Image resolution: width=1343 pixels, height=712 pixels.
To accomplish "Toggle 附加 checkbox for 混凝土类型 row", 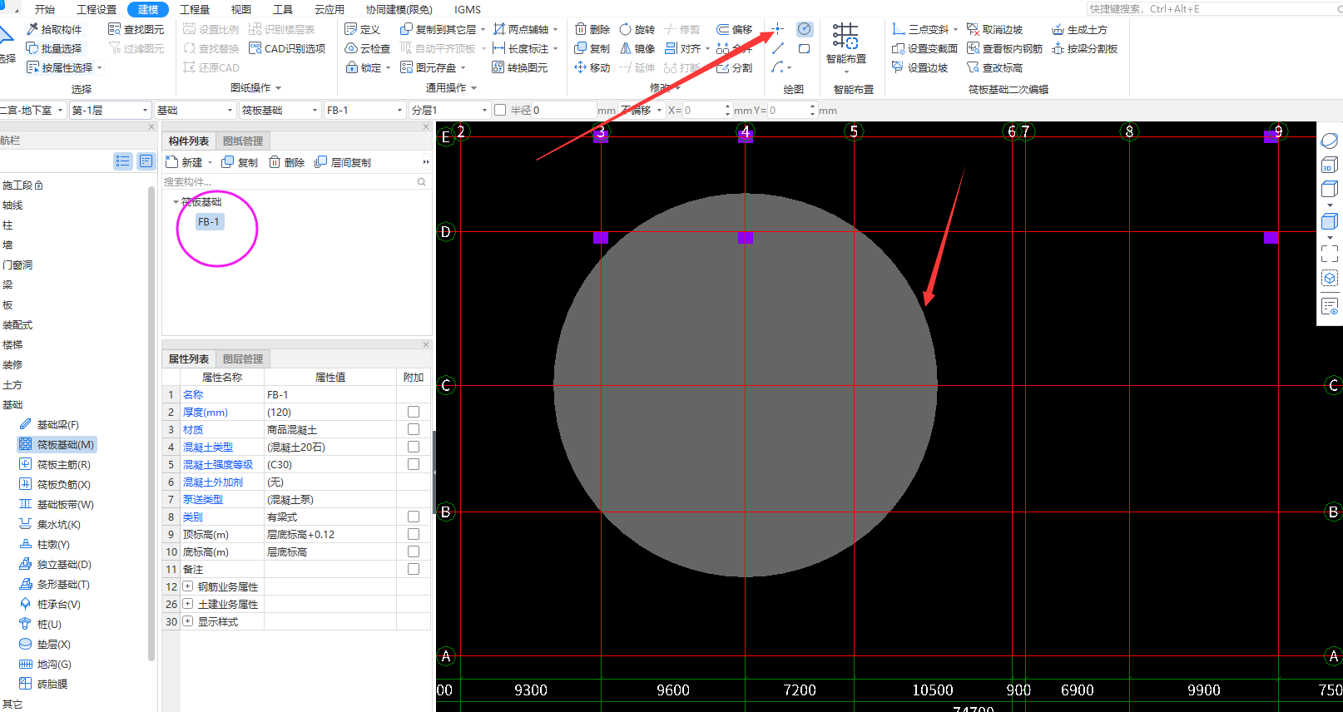I will coord(414,447).
